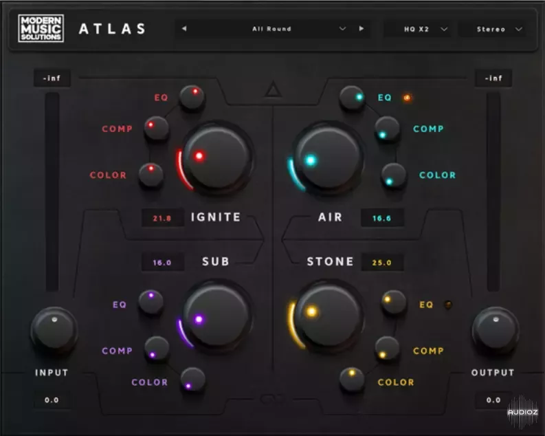
Task: Click the Output value field showing 0.0
Action: 493,400
